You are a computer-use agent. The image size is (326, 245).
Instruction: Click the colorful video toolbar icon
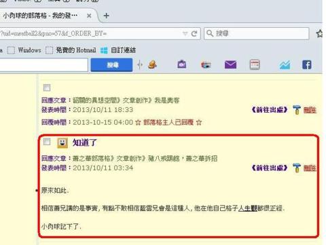click(206, 65)
